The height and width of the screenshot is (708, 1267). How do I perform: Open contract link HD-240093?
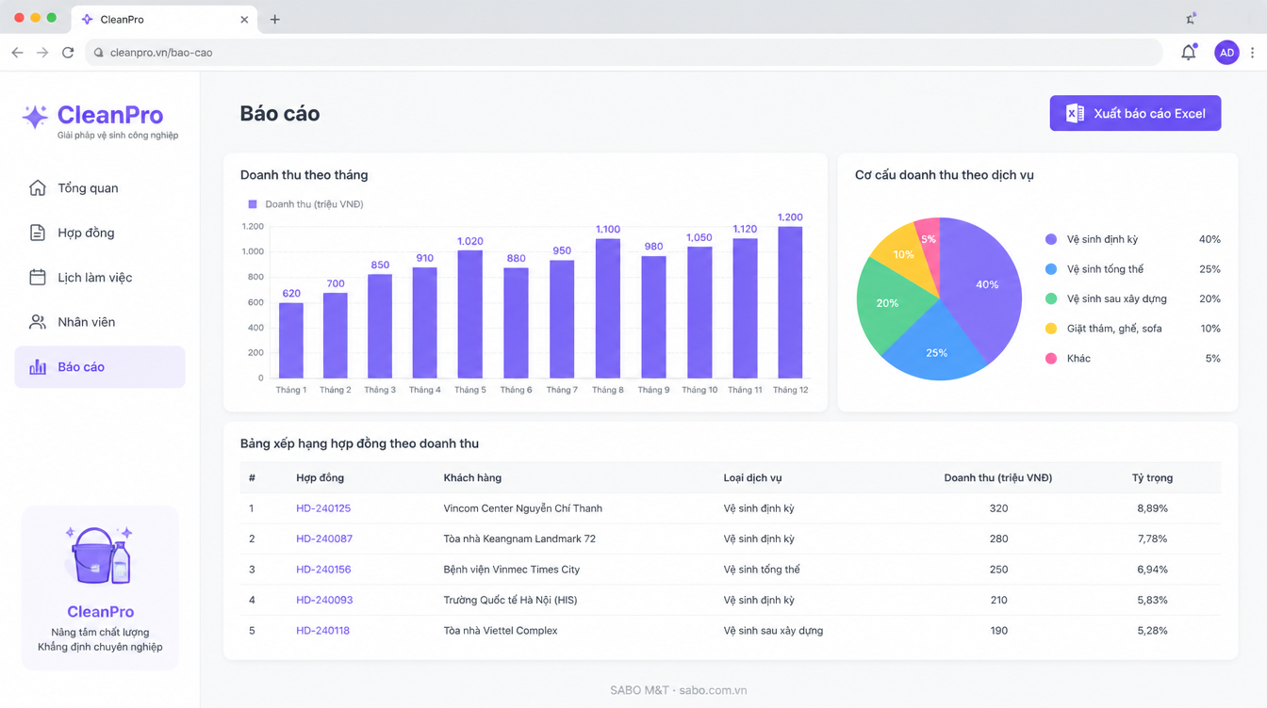324,600
